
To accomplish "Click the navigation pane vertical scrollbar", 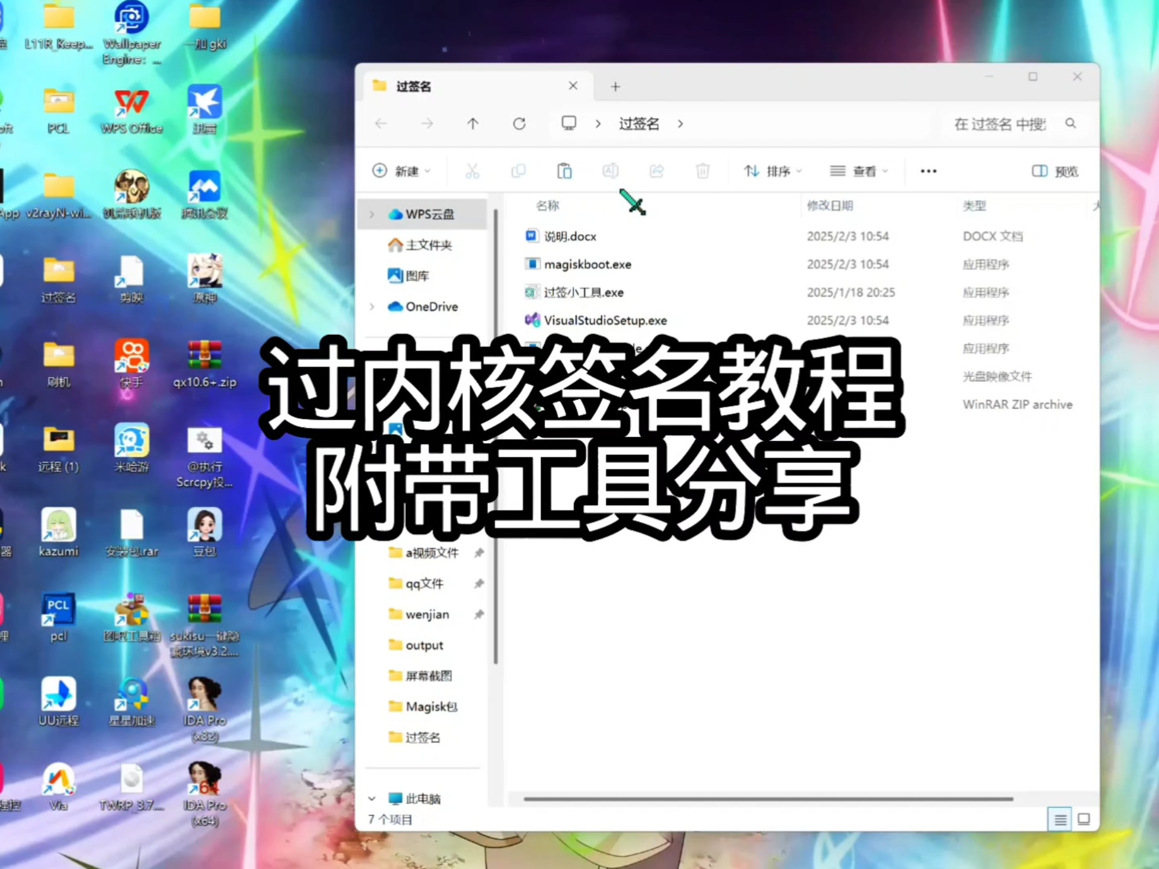I will coord(496,437).
